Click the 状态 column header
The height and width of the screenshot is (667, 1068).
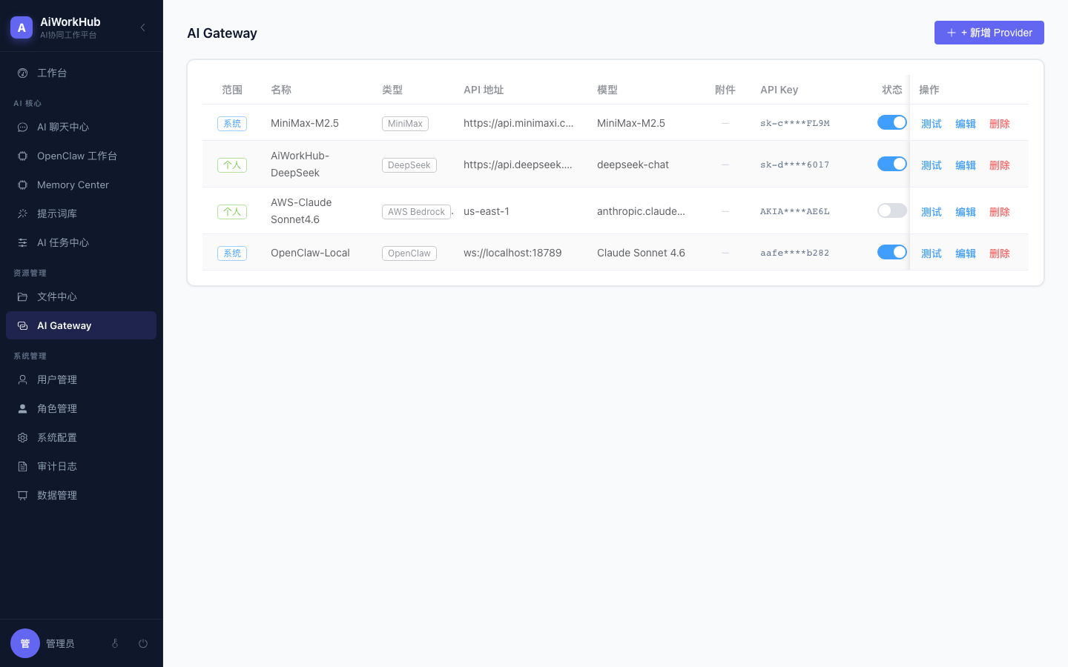click(892, 90)
